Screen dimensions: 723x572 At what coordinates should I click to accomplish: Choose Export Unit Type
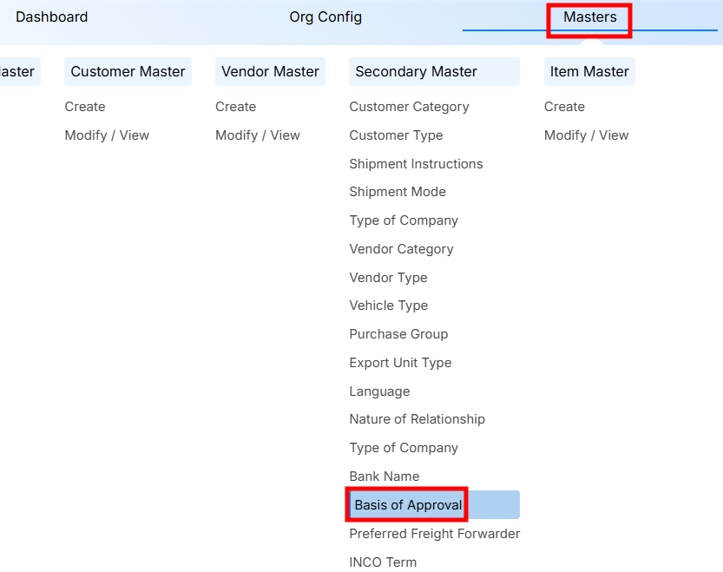(400, 363)
